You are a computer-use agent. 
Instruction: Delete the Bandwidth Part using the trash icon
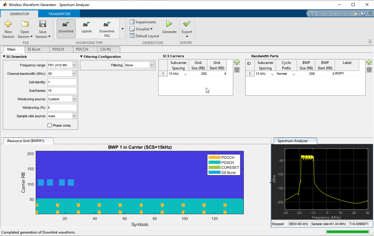[x=369, y=70]
